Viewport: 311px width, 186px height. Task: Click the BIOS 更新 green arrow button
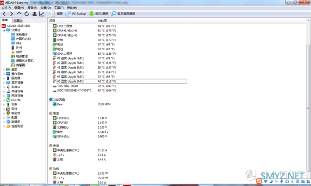click(x=98, y=13)
